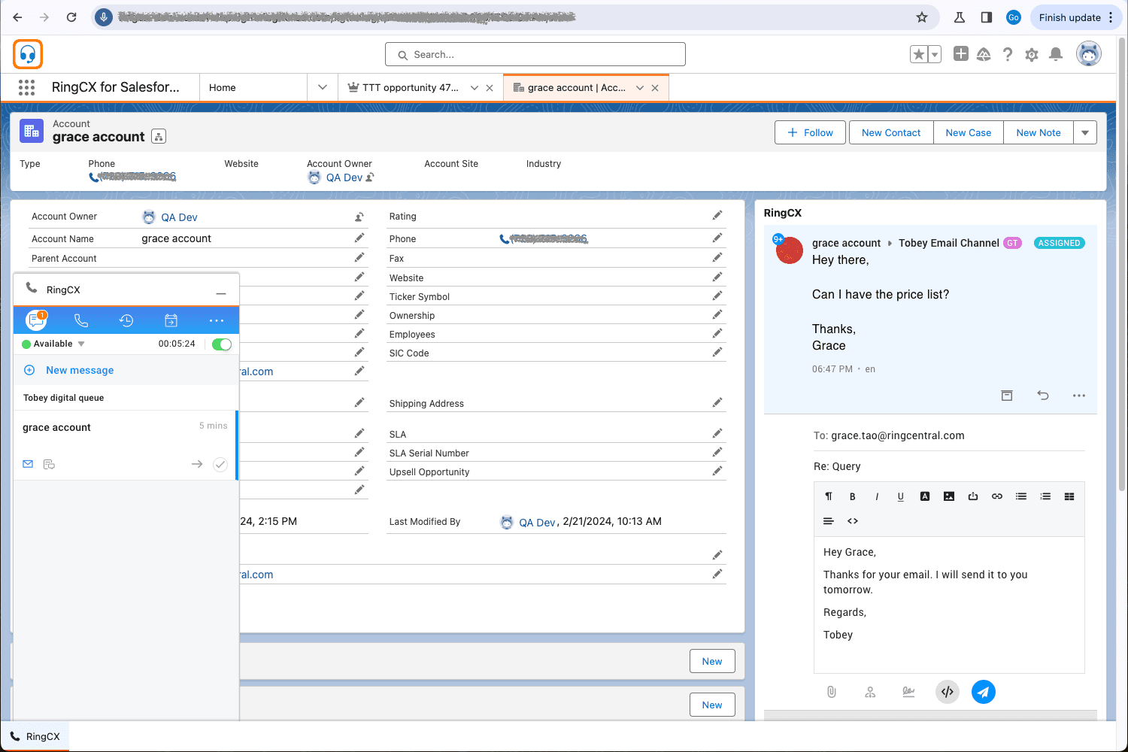This screenshot has height=752, width=1128.
Task: Open RingCX utility bar item
Action: (35, 736)
